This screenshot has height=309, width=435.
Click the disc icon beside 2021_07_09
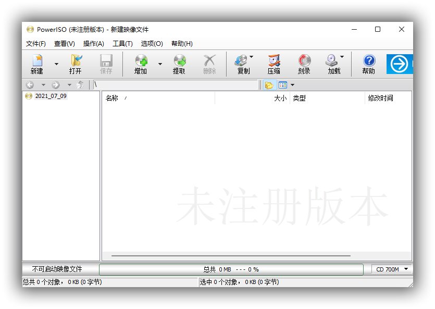pyautogui.click(x=29, y=96)
